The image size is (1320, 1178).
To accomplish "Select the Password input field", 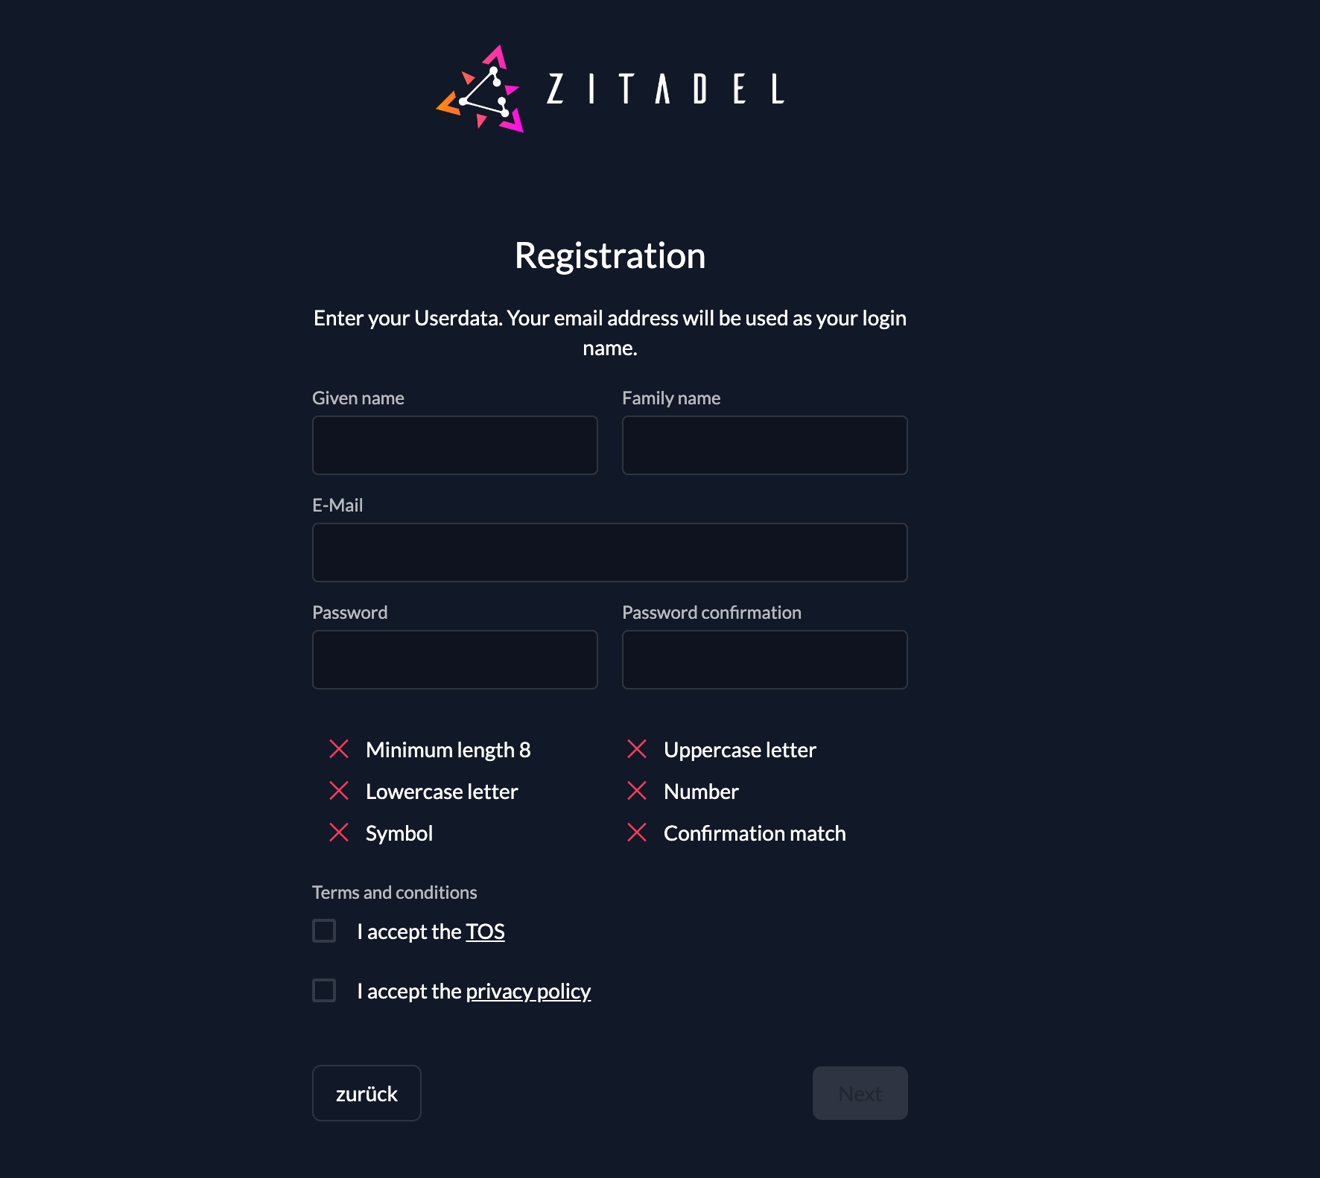I will pos(454,660).
